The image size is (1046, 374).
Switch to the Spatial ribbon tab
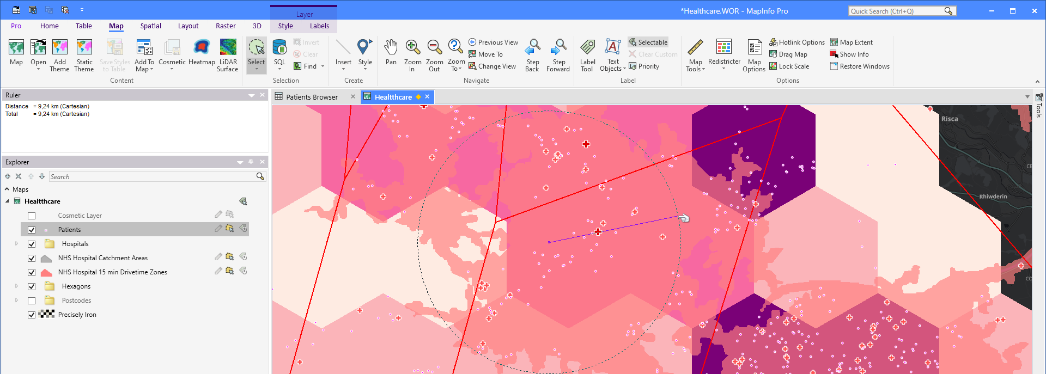(x=151, y=26)
